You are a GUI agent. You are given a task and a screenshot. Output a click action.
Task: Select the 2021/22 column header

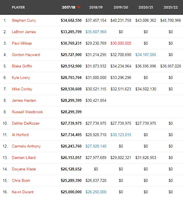coord(171,7)
